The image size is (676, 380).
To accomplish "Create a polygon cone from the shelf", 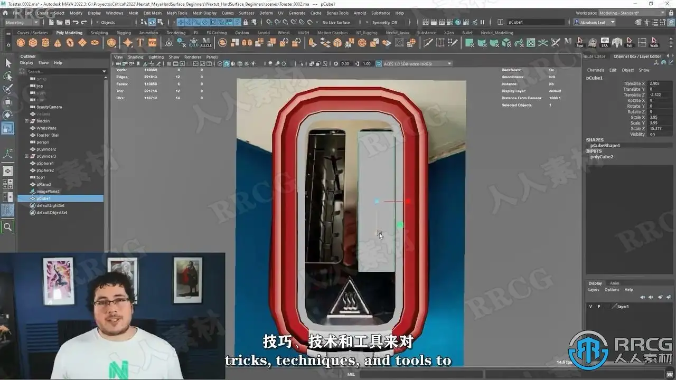I will click(58, 43).
